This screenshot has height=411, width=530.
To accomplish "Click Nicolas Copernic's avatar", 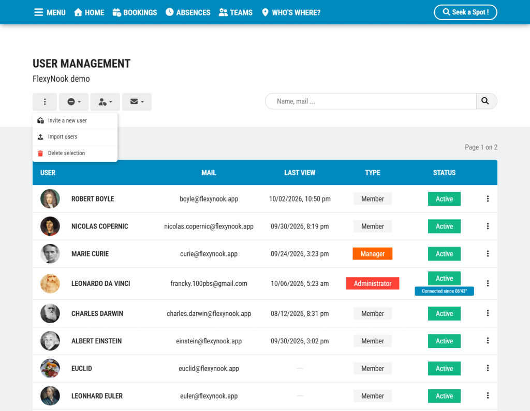I will (x=50, y=226).
